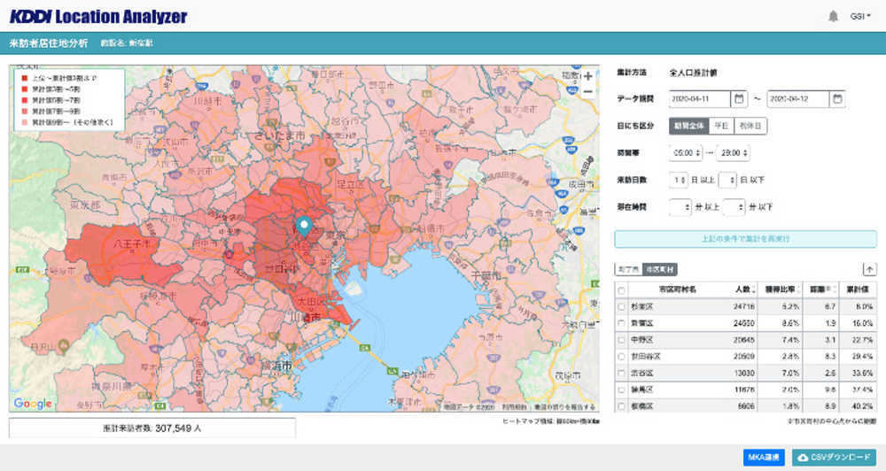Select 土休日 holiday option
886x471 pixels.
[750, 126]
